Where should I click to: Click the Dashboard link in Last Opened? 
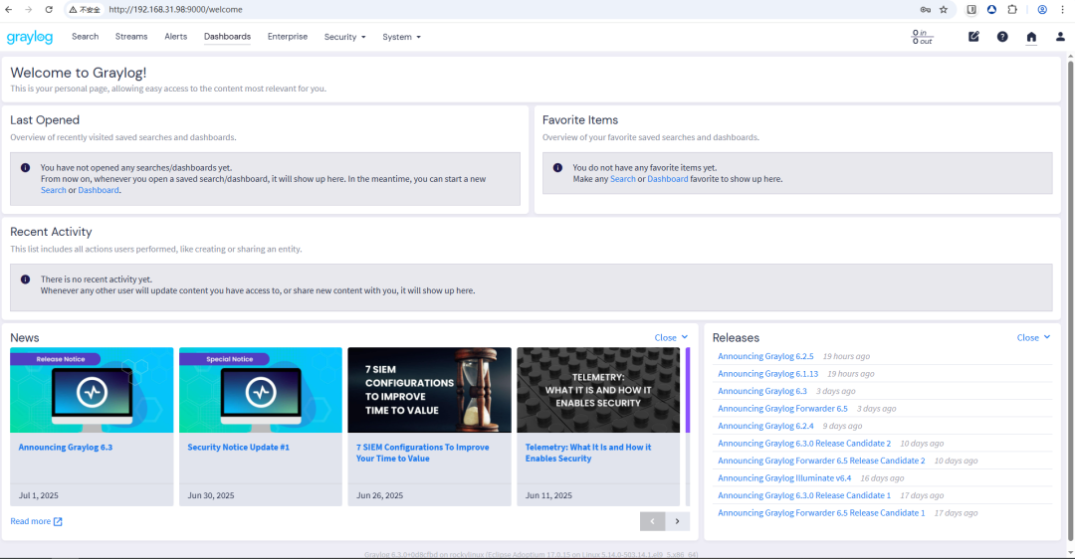pos(98,190)
